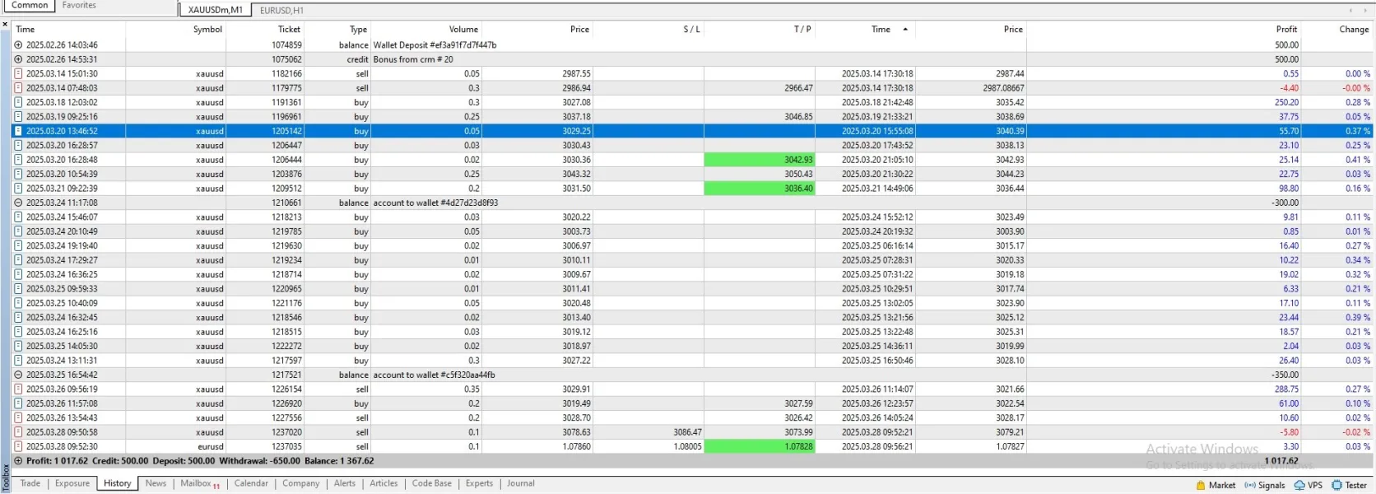This screenshot has width=1376, height=494.
Task: Open the Market button with shopping bag icon
Action: click(1216, 485)
